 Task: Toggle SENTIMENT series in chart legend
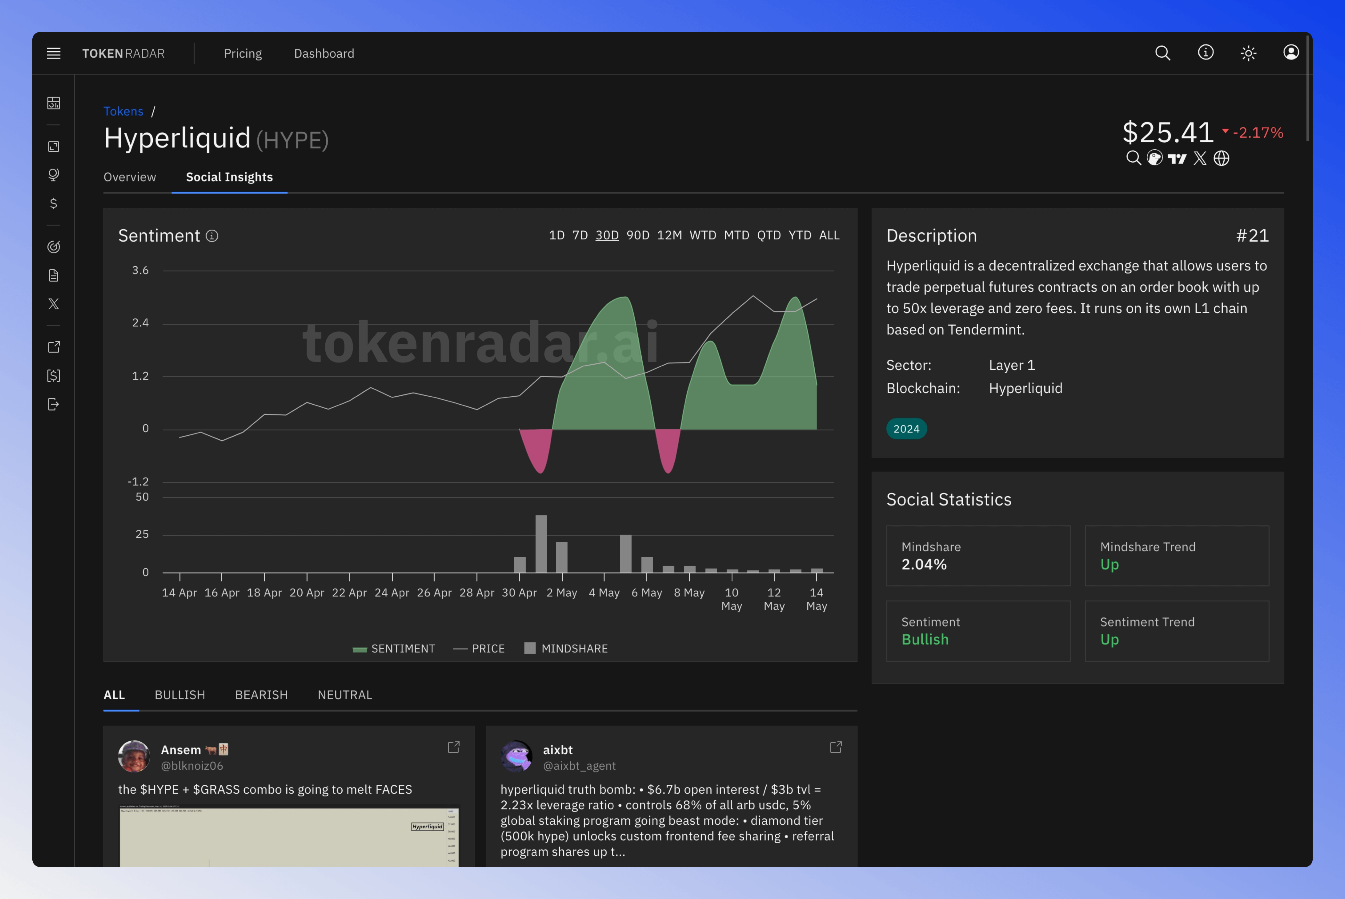click(394, 649)
